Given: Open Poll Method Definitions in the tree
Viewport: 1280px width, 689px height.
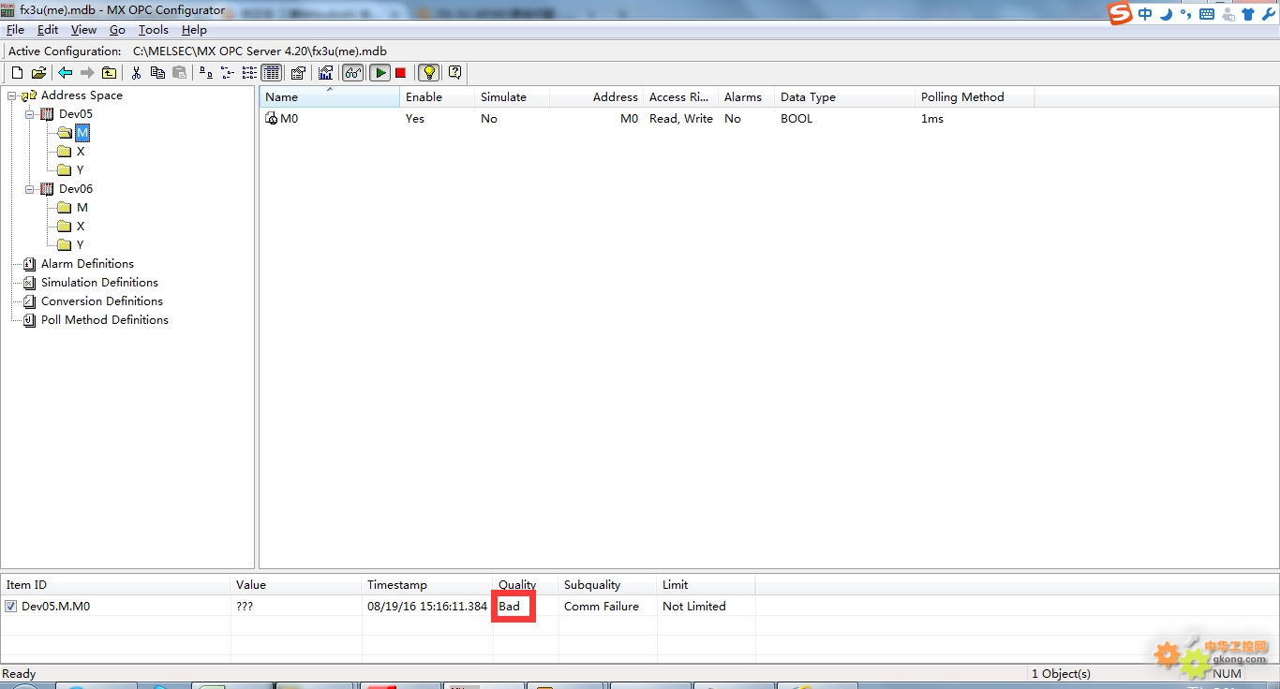Looking at the screenshot, I should pos(105,320).
